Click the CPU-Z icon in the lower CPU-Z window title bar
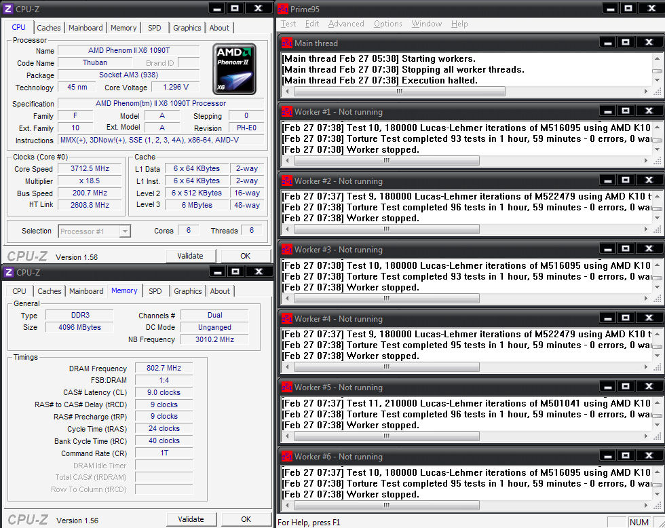This screenshot has width=665, height=528. 8,272
